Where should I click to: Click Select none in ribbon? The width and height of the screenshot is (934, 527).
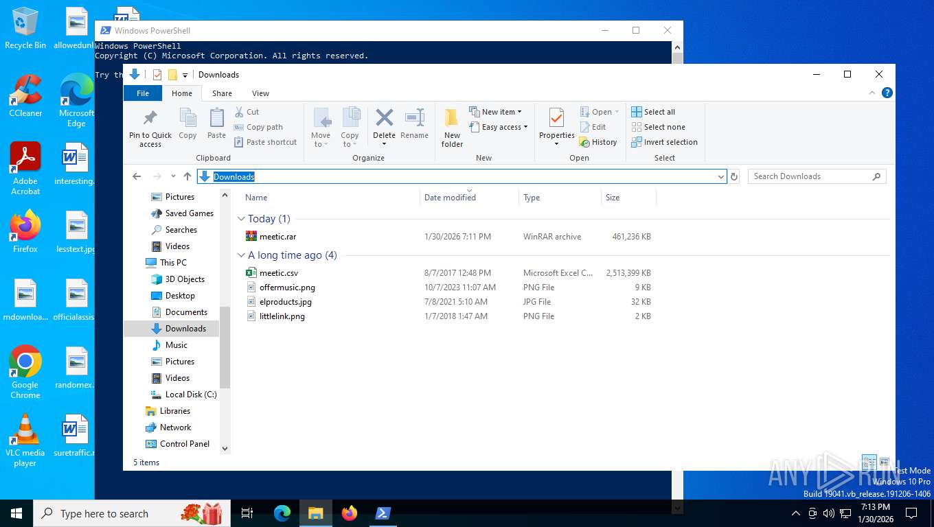[658, 127]
